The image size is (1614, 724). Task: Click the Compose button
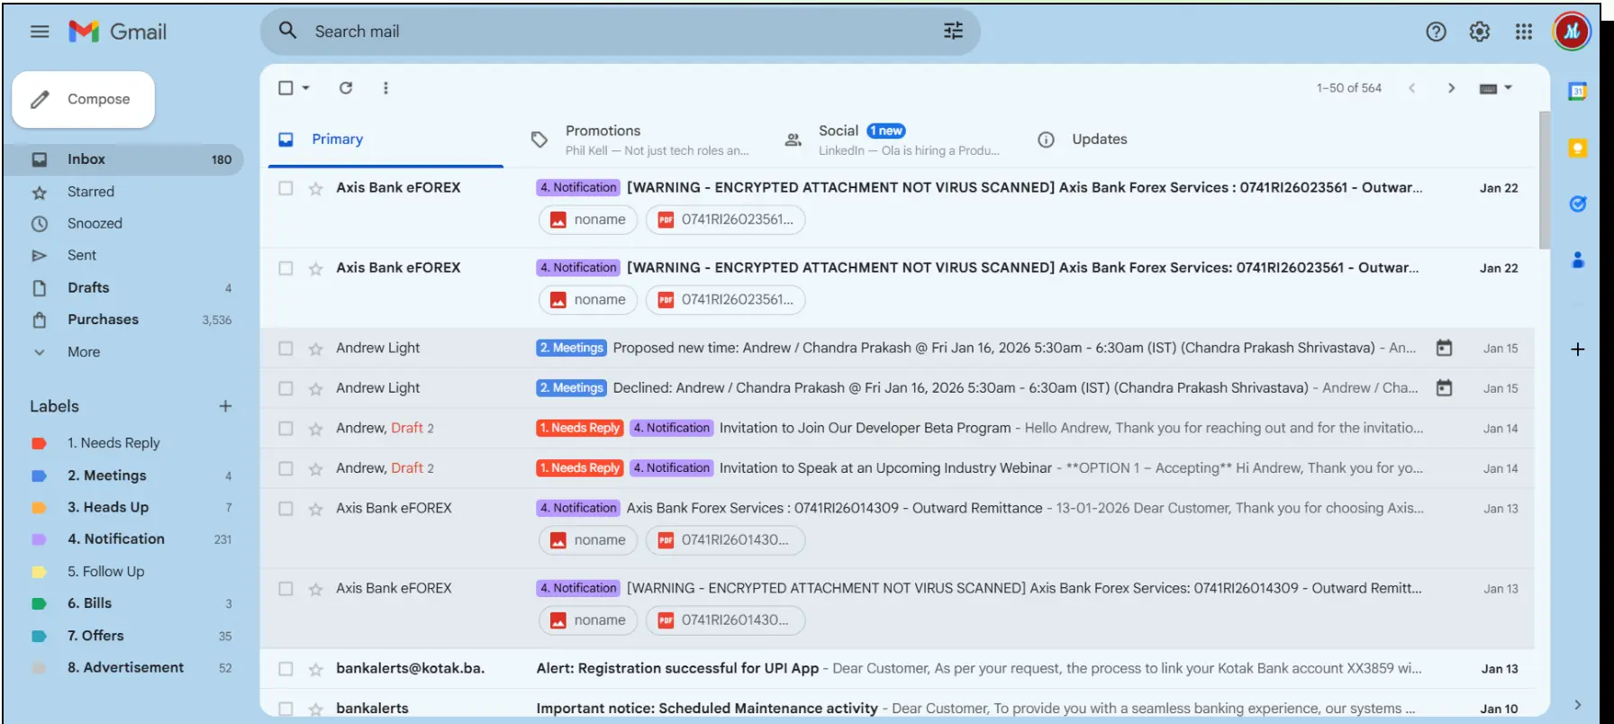tap(83, 99)
